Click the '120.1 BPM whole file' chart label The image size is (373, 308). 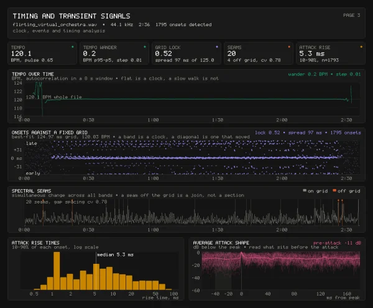pyautogui.click(x=53, y=97)
